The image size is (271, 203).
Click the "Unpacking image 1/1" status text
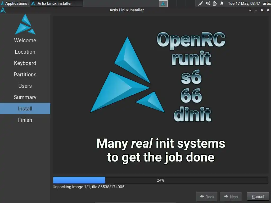pos(88,187)
